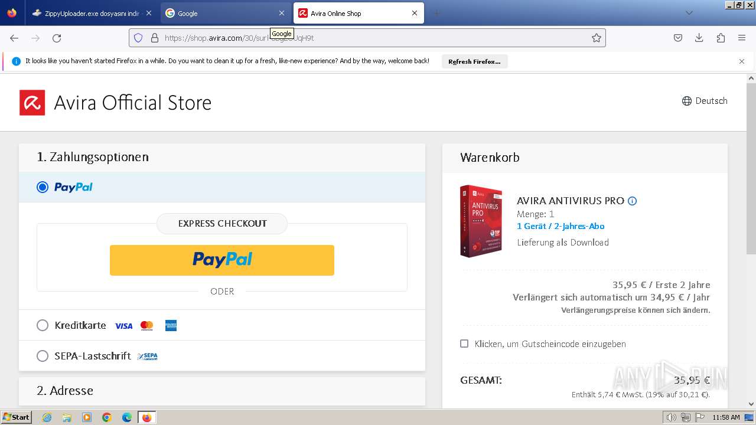Click the show desktop tray icon
Viewport: 756px width, 425px height.
(x=749, y=417)
